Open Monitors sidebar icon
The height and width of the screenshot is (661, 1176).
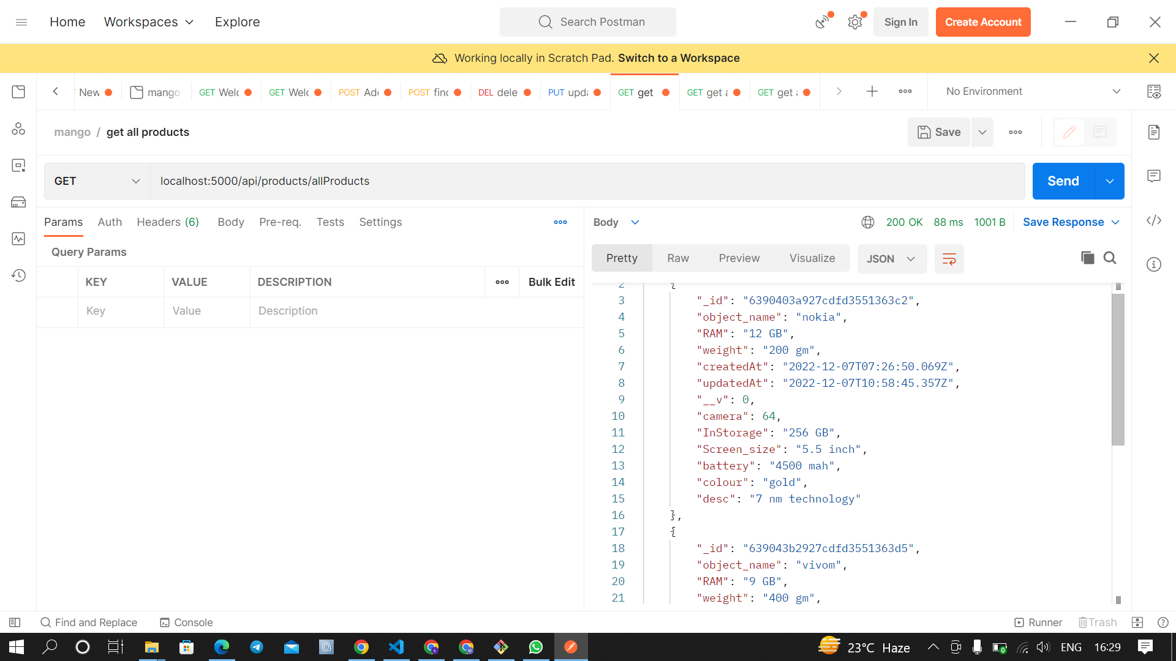18,239
